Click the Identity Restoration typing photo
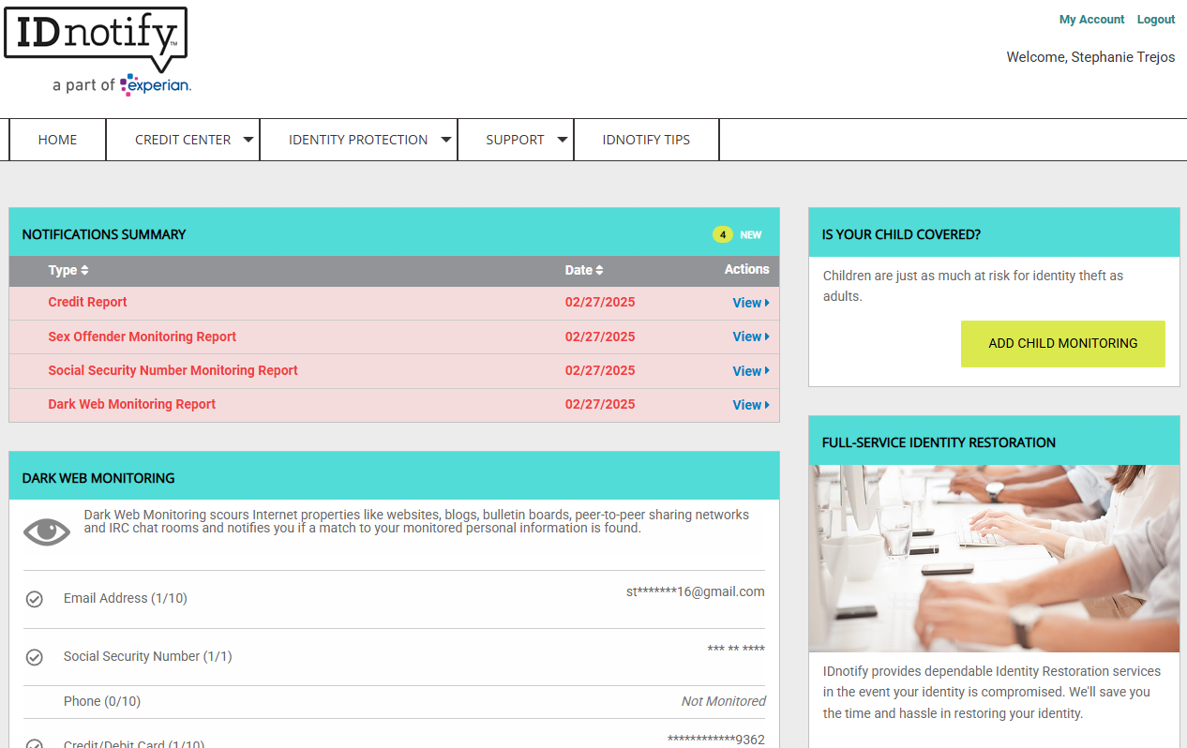 pyautogui.click(x=994, y=559)
